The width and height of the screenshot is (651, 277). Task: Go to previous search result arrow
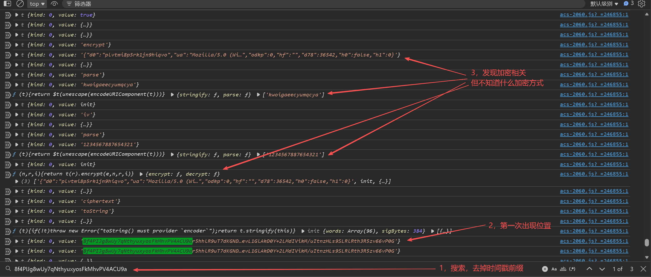[589, 269]
